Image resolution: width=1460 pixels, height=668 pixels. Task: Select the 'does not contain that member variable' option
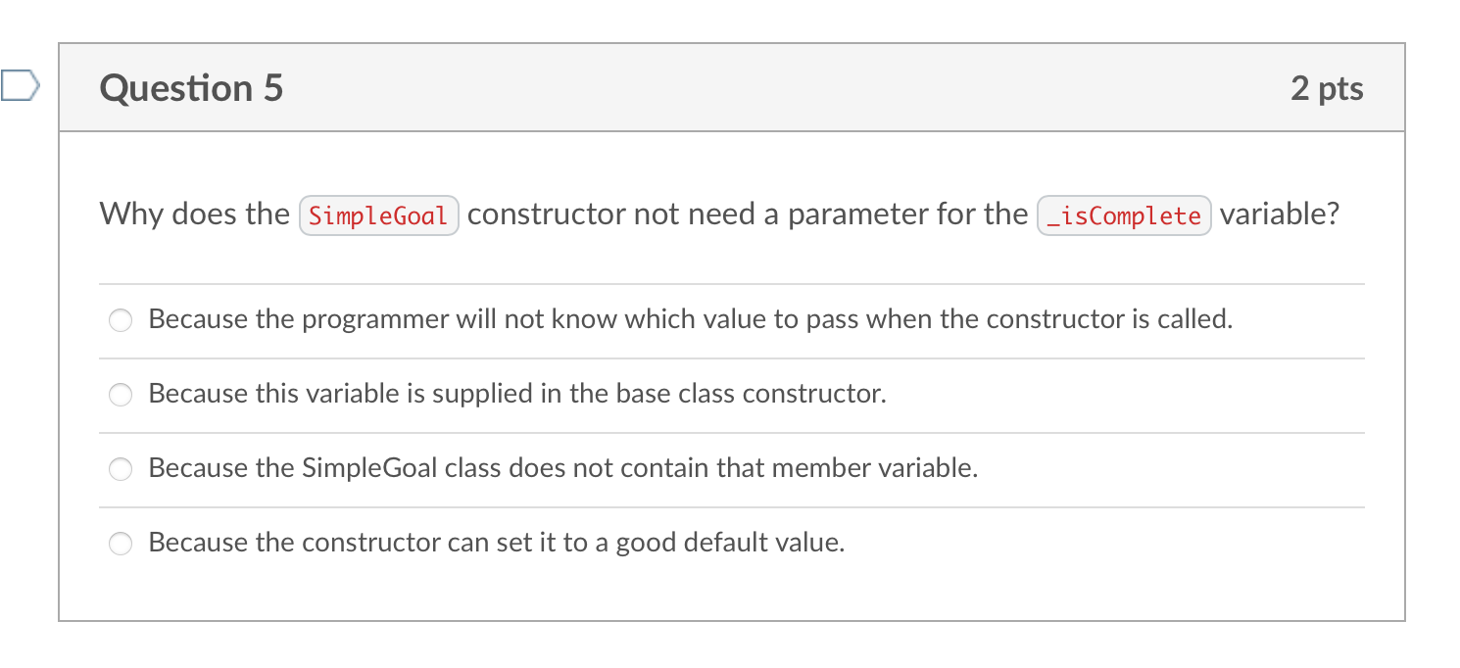pyautogui.click(x=120, y=469)
